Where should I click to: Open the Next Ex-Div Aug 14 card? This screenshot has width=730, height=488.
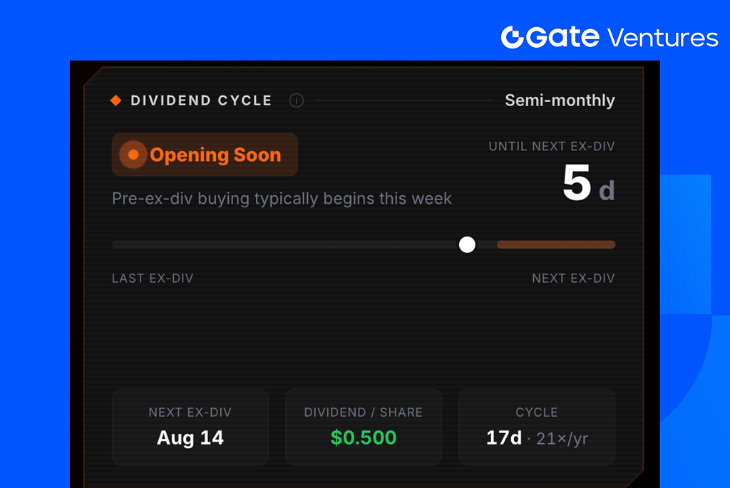190,427
